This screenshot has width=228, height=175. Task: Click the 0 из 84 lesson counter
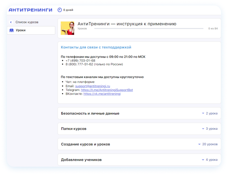coord(213,28)
